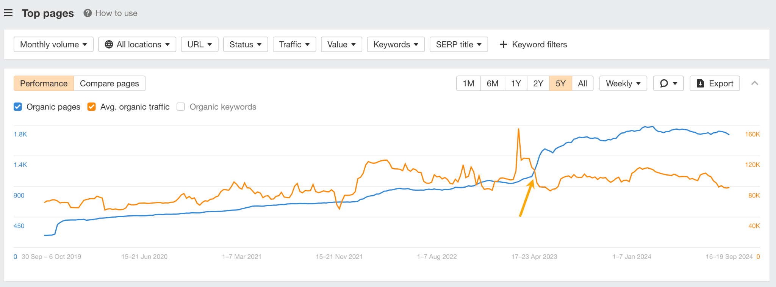This screenshot has width=776, height=287.
Task: Disable the Avg. organic traffic checkbox
Action: coord(91,107)
